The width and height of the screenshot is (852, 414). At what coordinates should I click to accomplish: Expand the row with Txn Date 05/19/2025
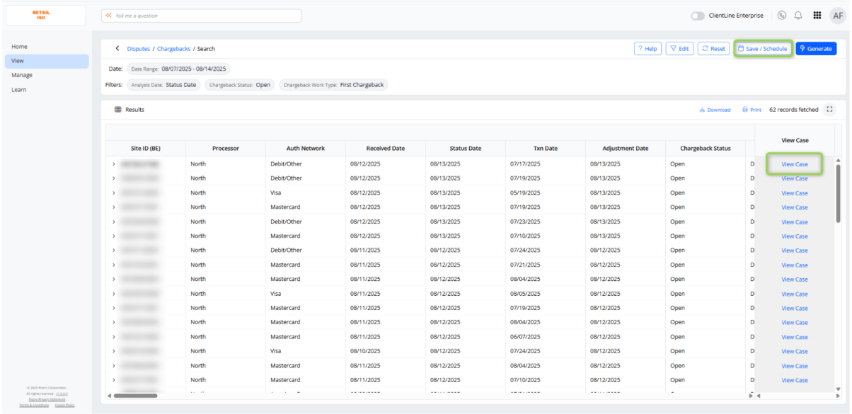coord(113,192)
